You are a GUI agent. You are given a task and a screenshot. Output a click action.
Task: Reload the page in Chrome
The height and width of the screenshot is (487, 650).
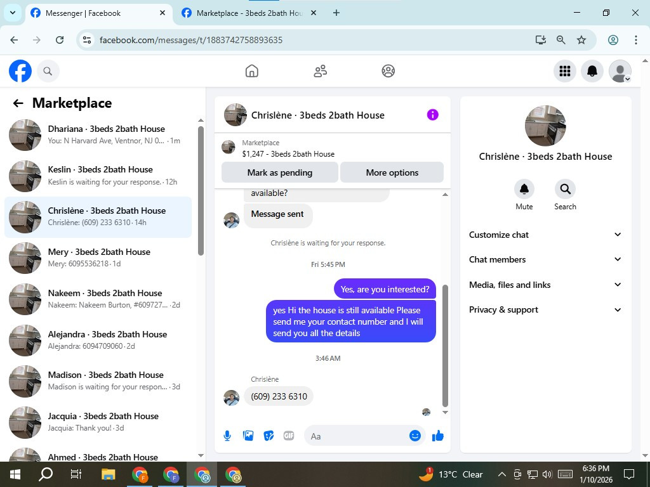click(60, 40)
